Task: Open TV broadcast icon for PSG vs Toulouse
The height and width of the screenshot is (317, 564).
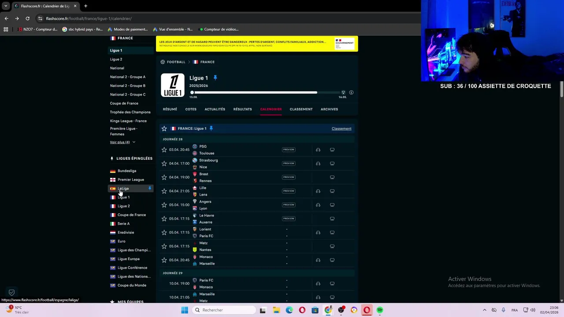Action: coord(332,150)
